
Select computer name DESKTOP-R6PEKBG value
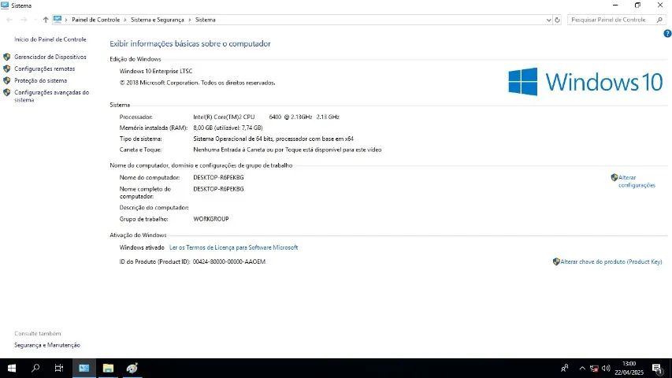(218, 177)
